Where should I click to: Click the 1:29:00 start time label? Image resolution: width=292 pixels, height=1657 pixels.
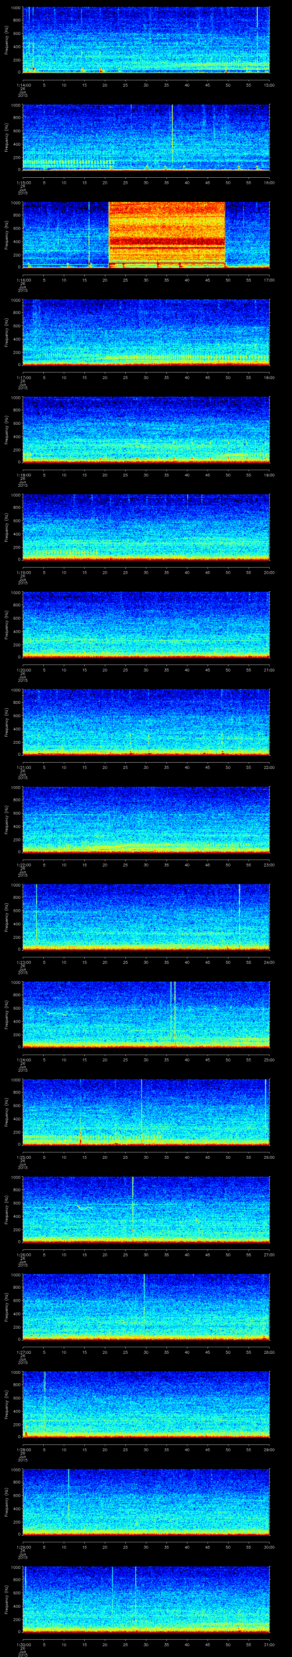(x=23, y=1547)
